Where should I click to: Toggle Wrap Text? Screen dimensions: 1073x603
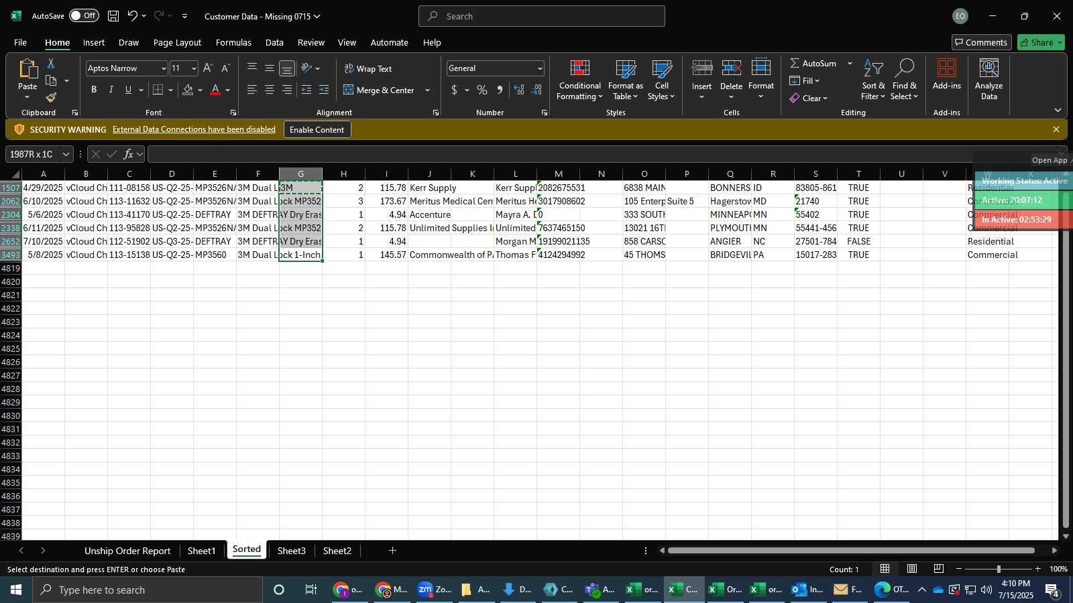pyautogui.click(x=368, y=68)
